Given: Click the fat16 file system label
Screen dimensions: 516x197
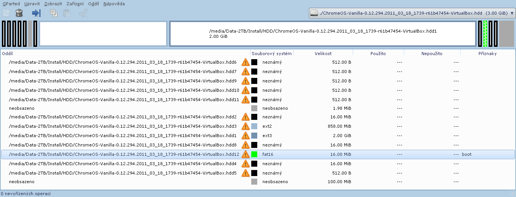Looking at the screenshot, I should pos(268,154).
